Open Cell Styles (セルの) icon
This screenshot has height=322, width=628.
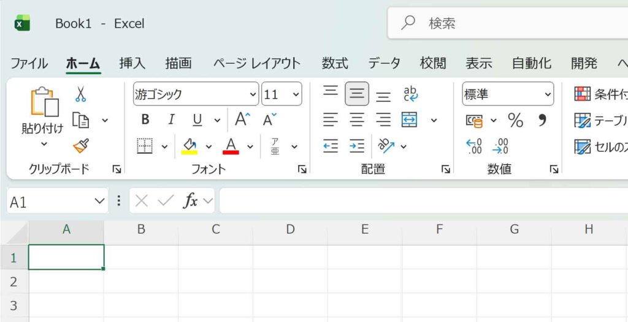pyautogui.click(x=583, y=147)
